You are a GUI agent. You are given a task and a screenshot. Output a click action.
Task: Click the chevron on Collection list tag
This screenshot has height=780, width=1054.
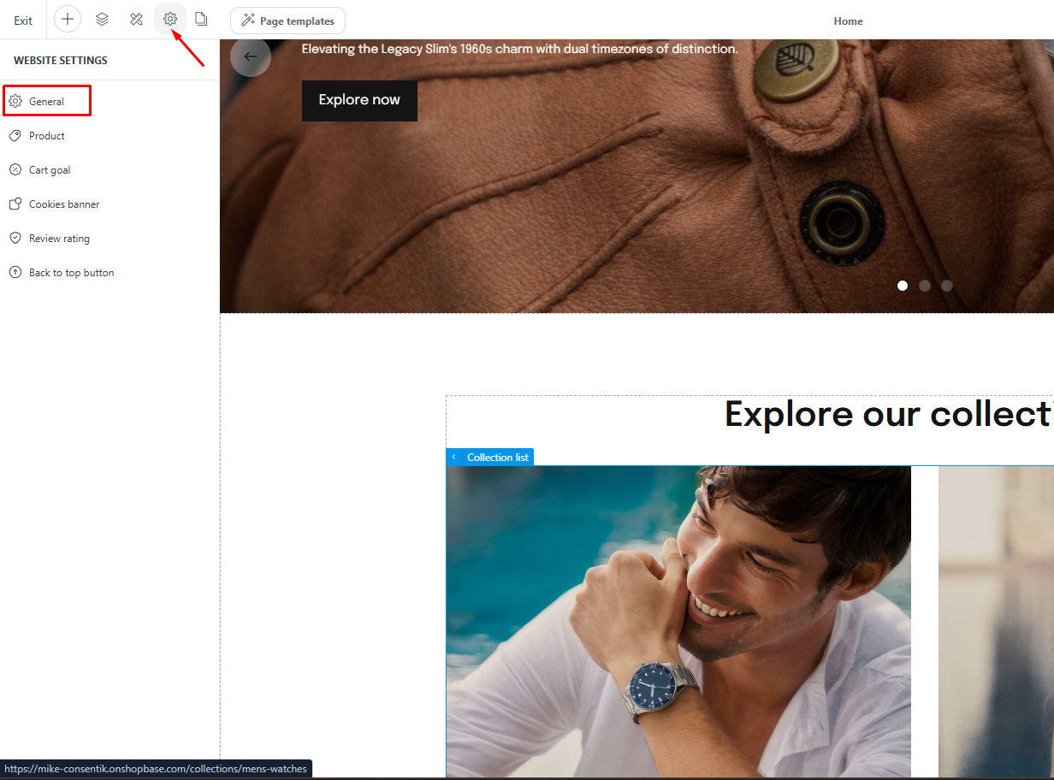(x=453, y=458)
